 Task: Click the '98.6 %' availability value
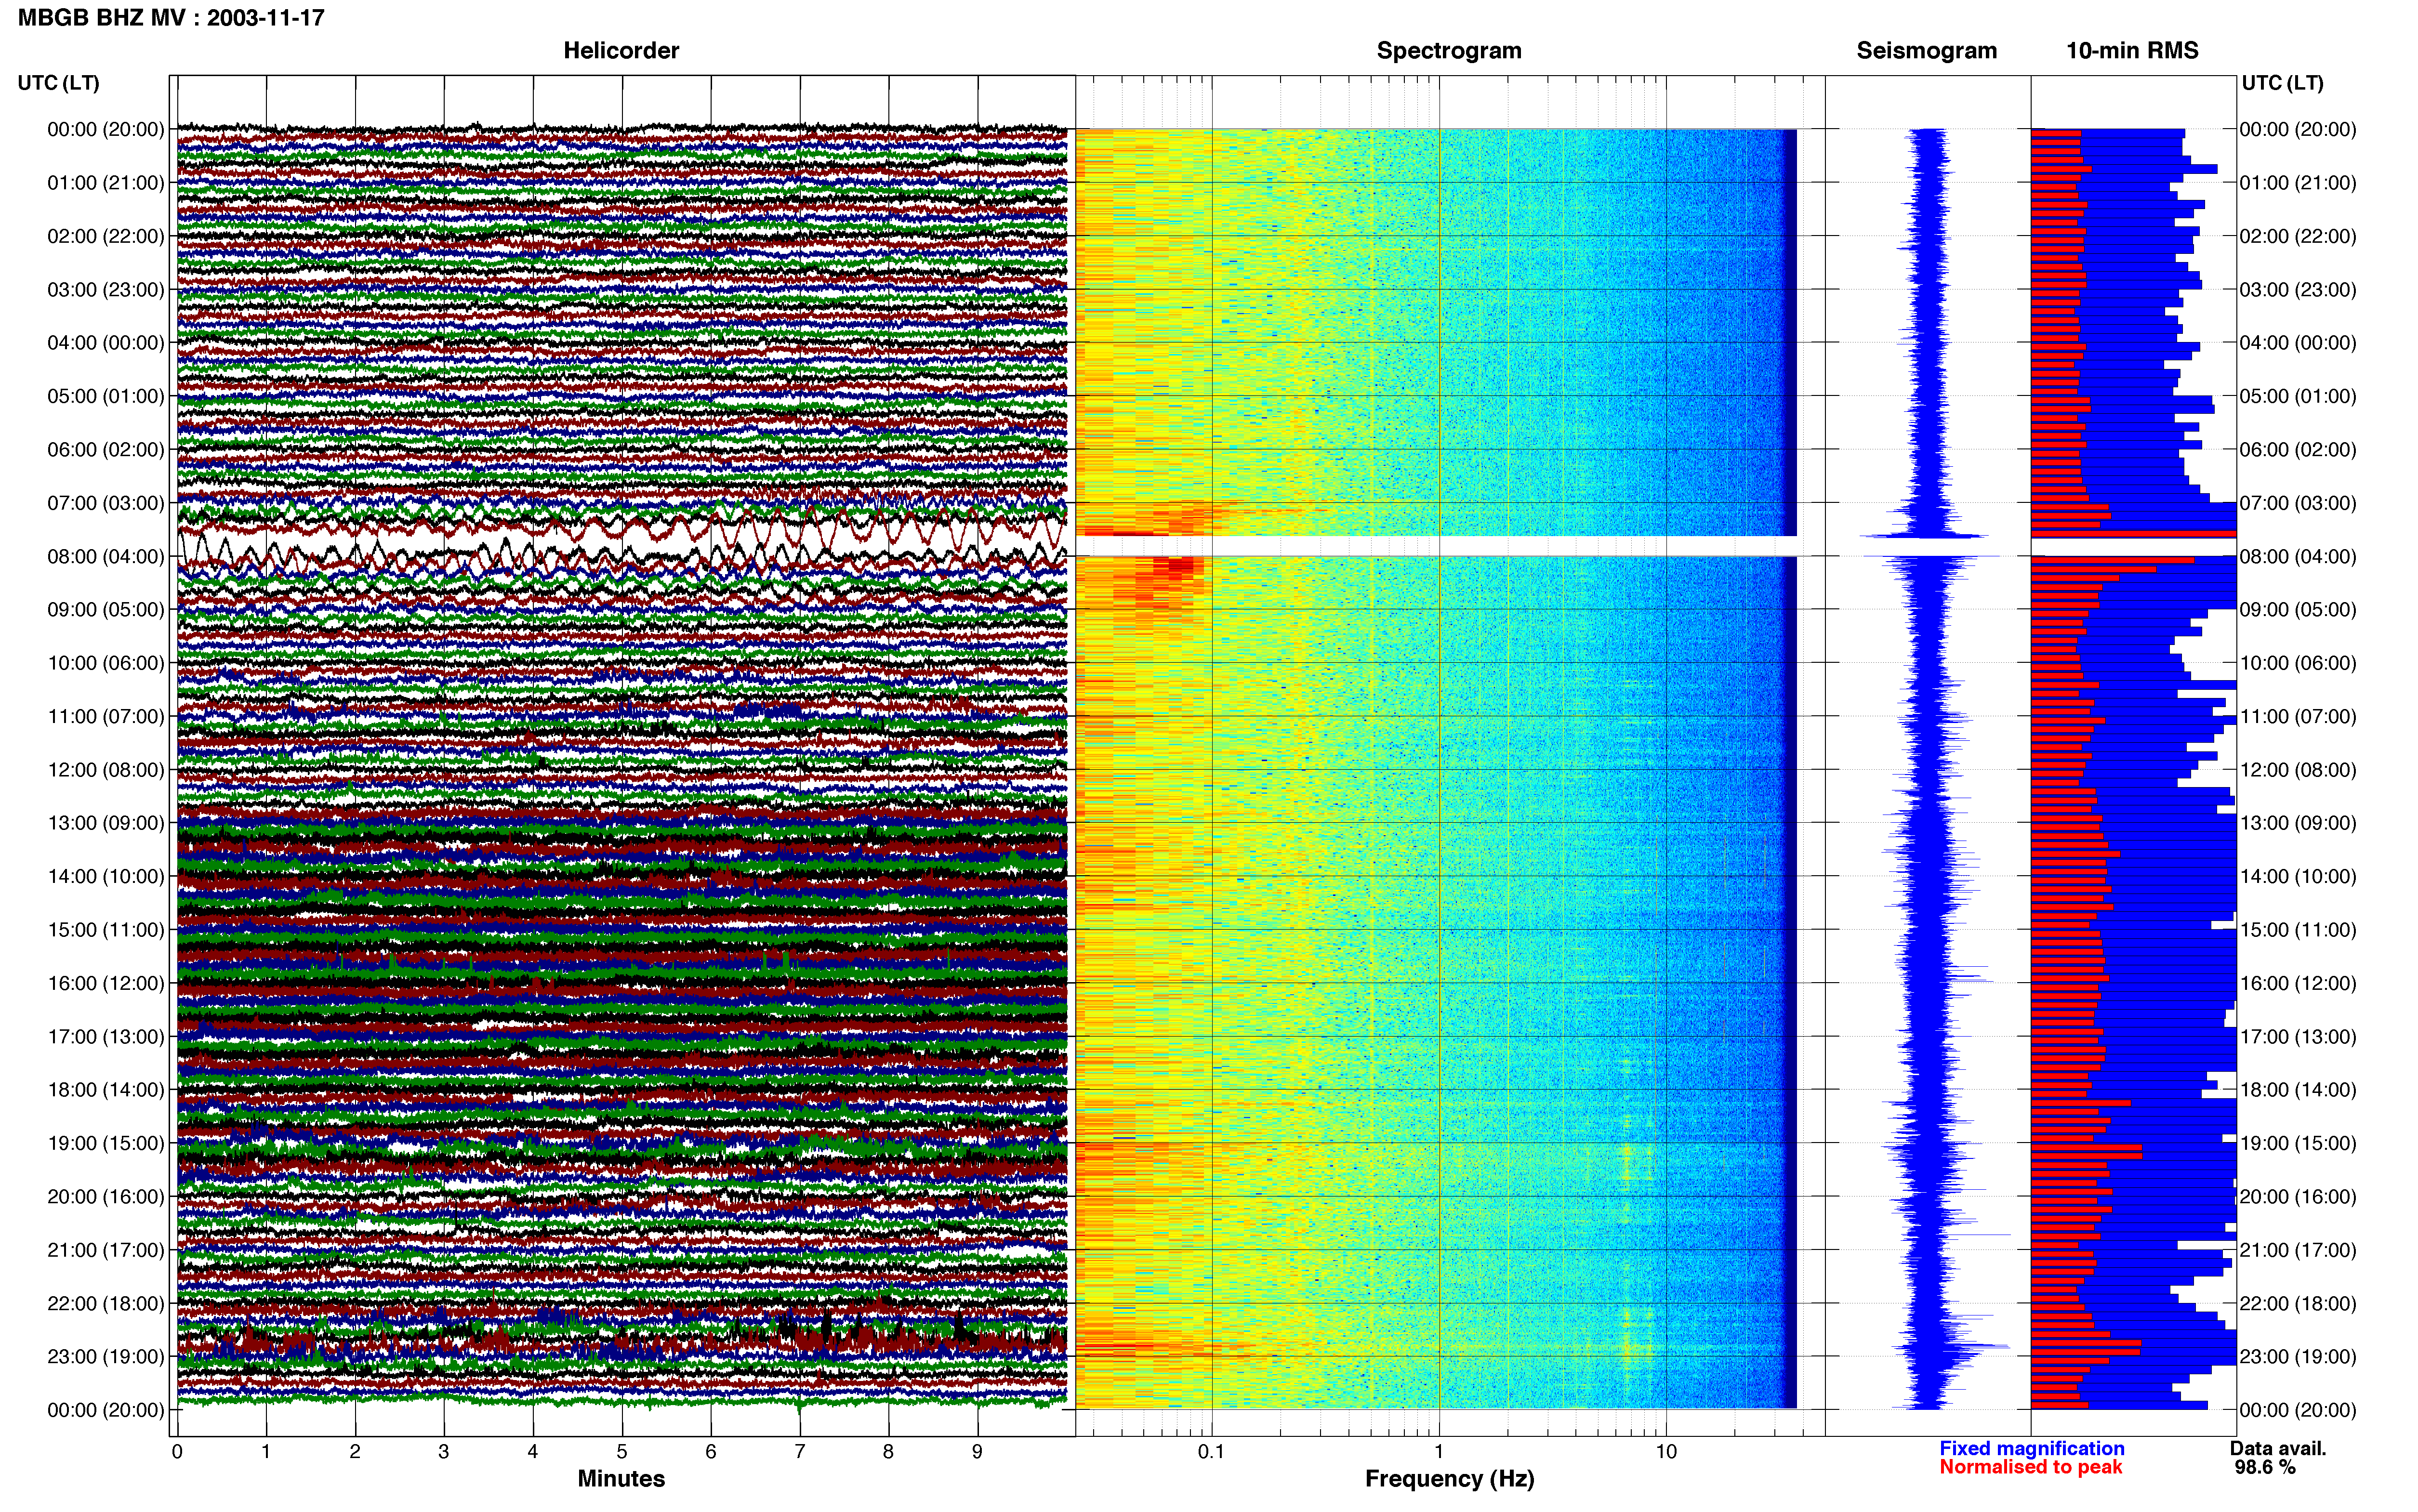click(2265, 1467)
